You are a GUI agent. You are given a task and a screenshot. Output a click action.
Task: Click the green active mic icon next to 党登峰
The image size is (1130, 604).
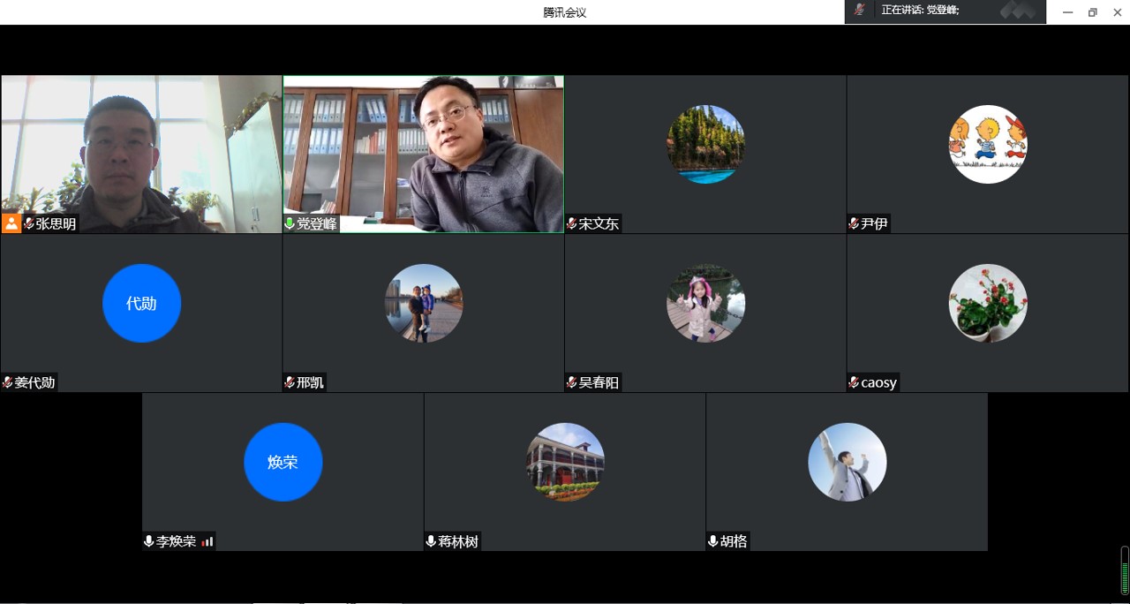pyautogui.click(x=290, y=224)
